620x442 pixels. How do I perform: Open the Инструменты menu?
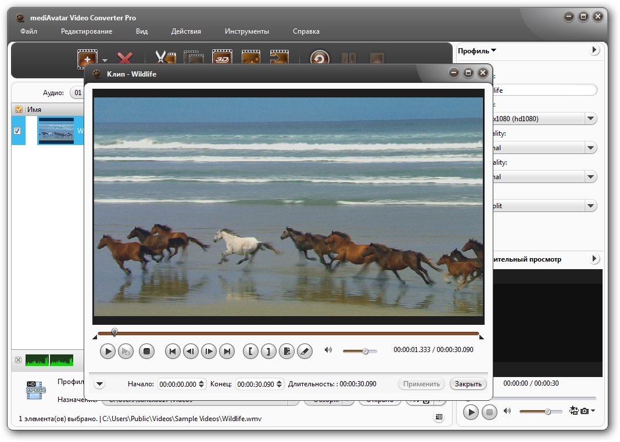(x=246, y=31)
